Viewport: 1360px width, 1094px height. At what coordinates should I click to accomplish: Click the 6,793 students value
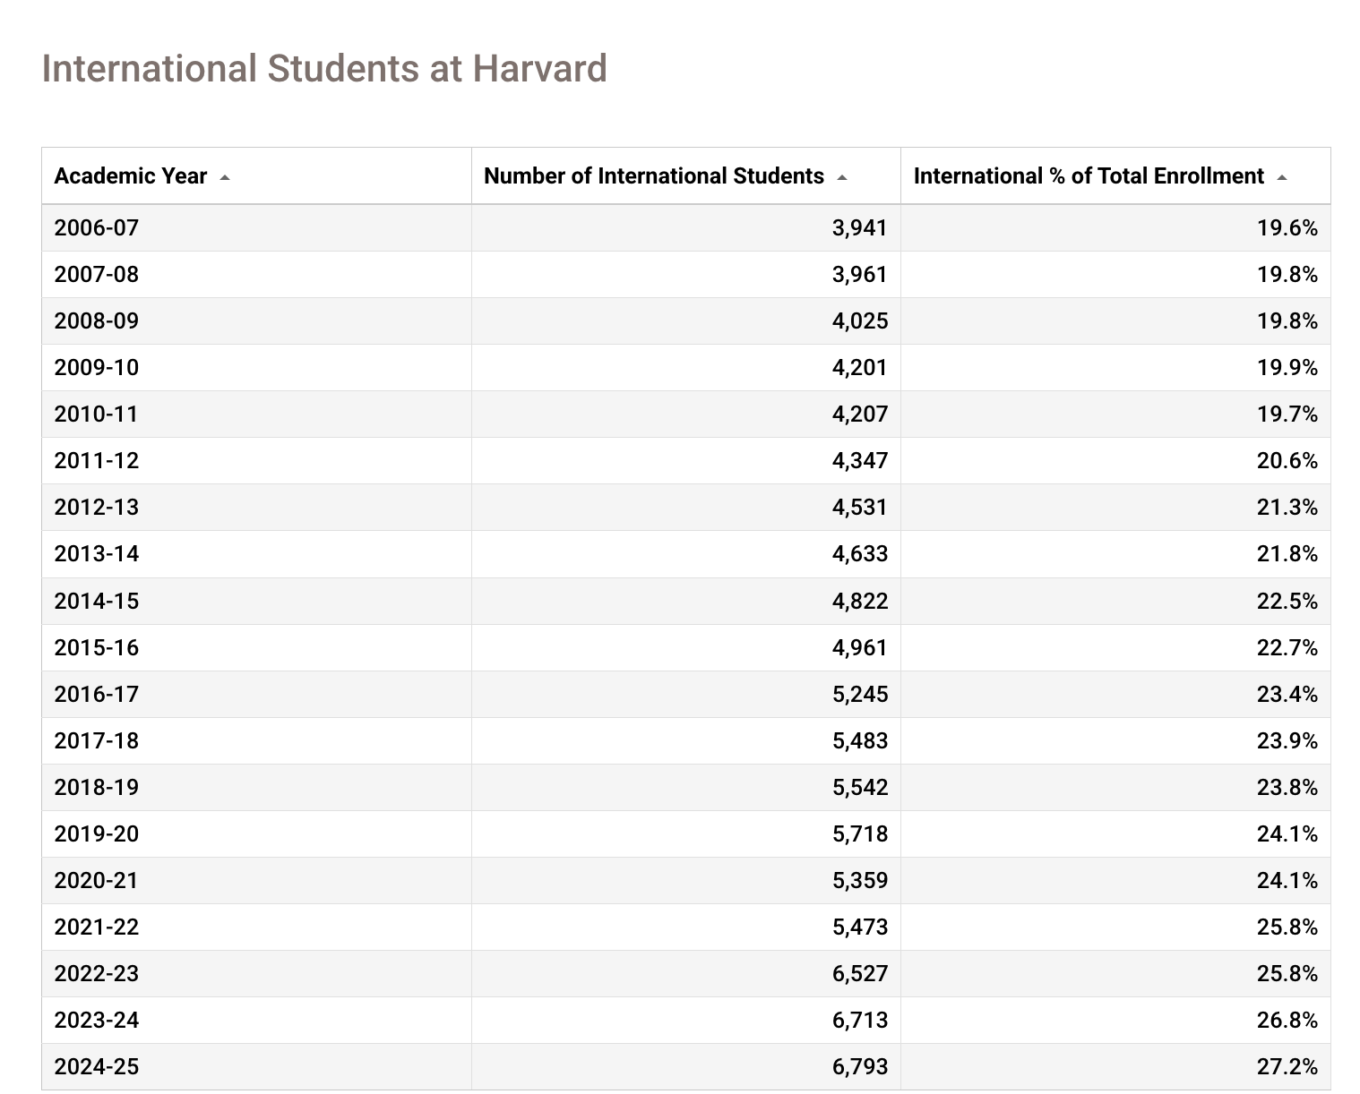point(860,1066)
